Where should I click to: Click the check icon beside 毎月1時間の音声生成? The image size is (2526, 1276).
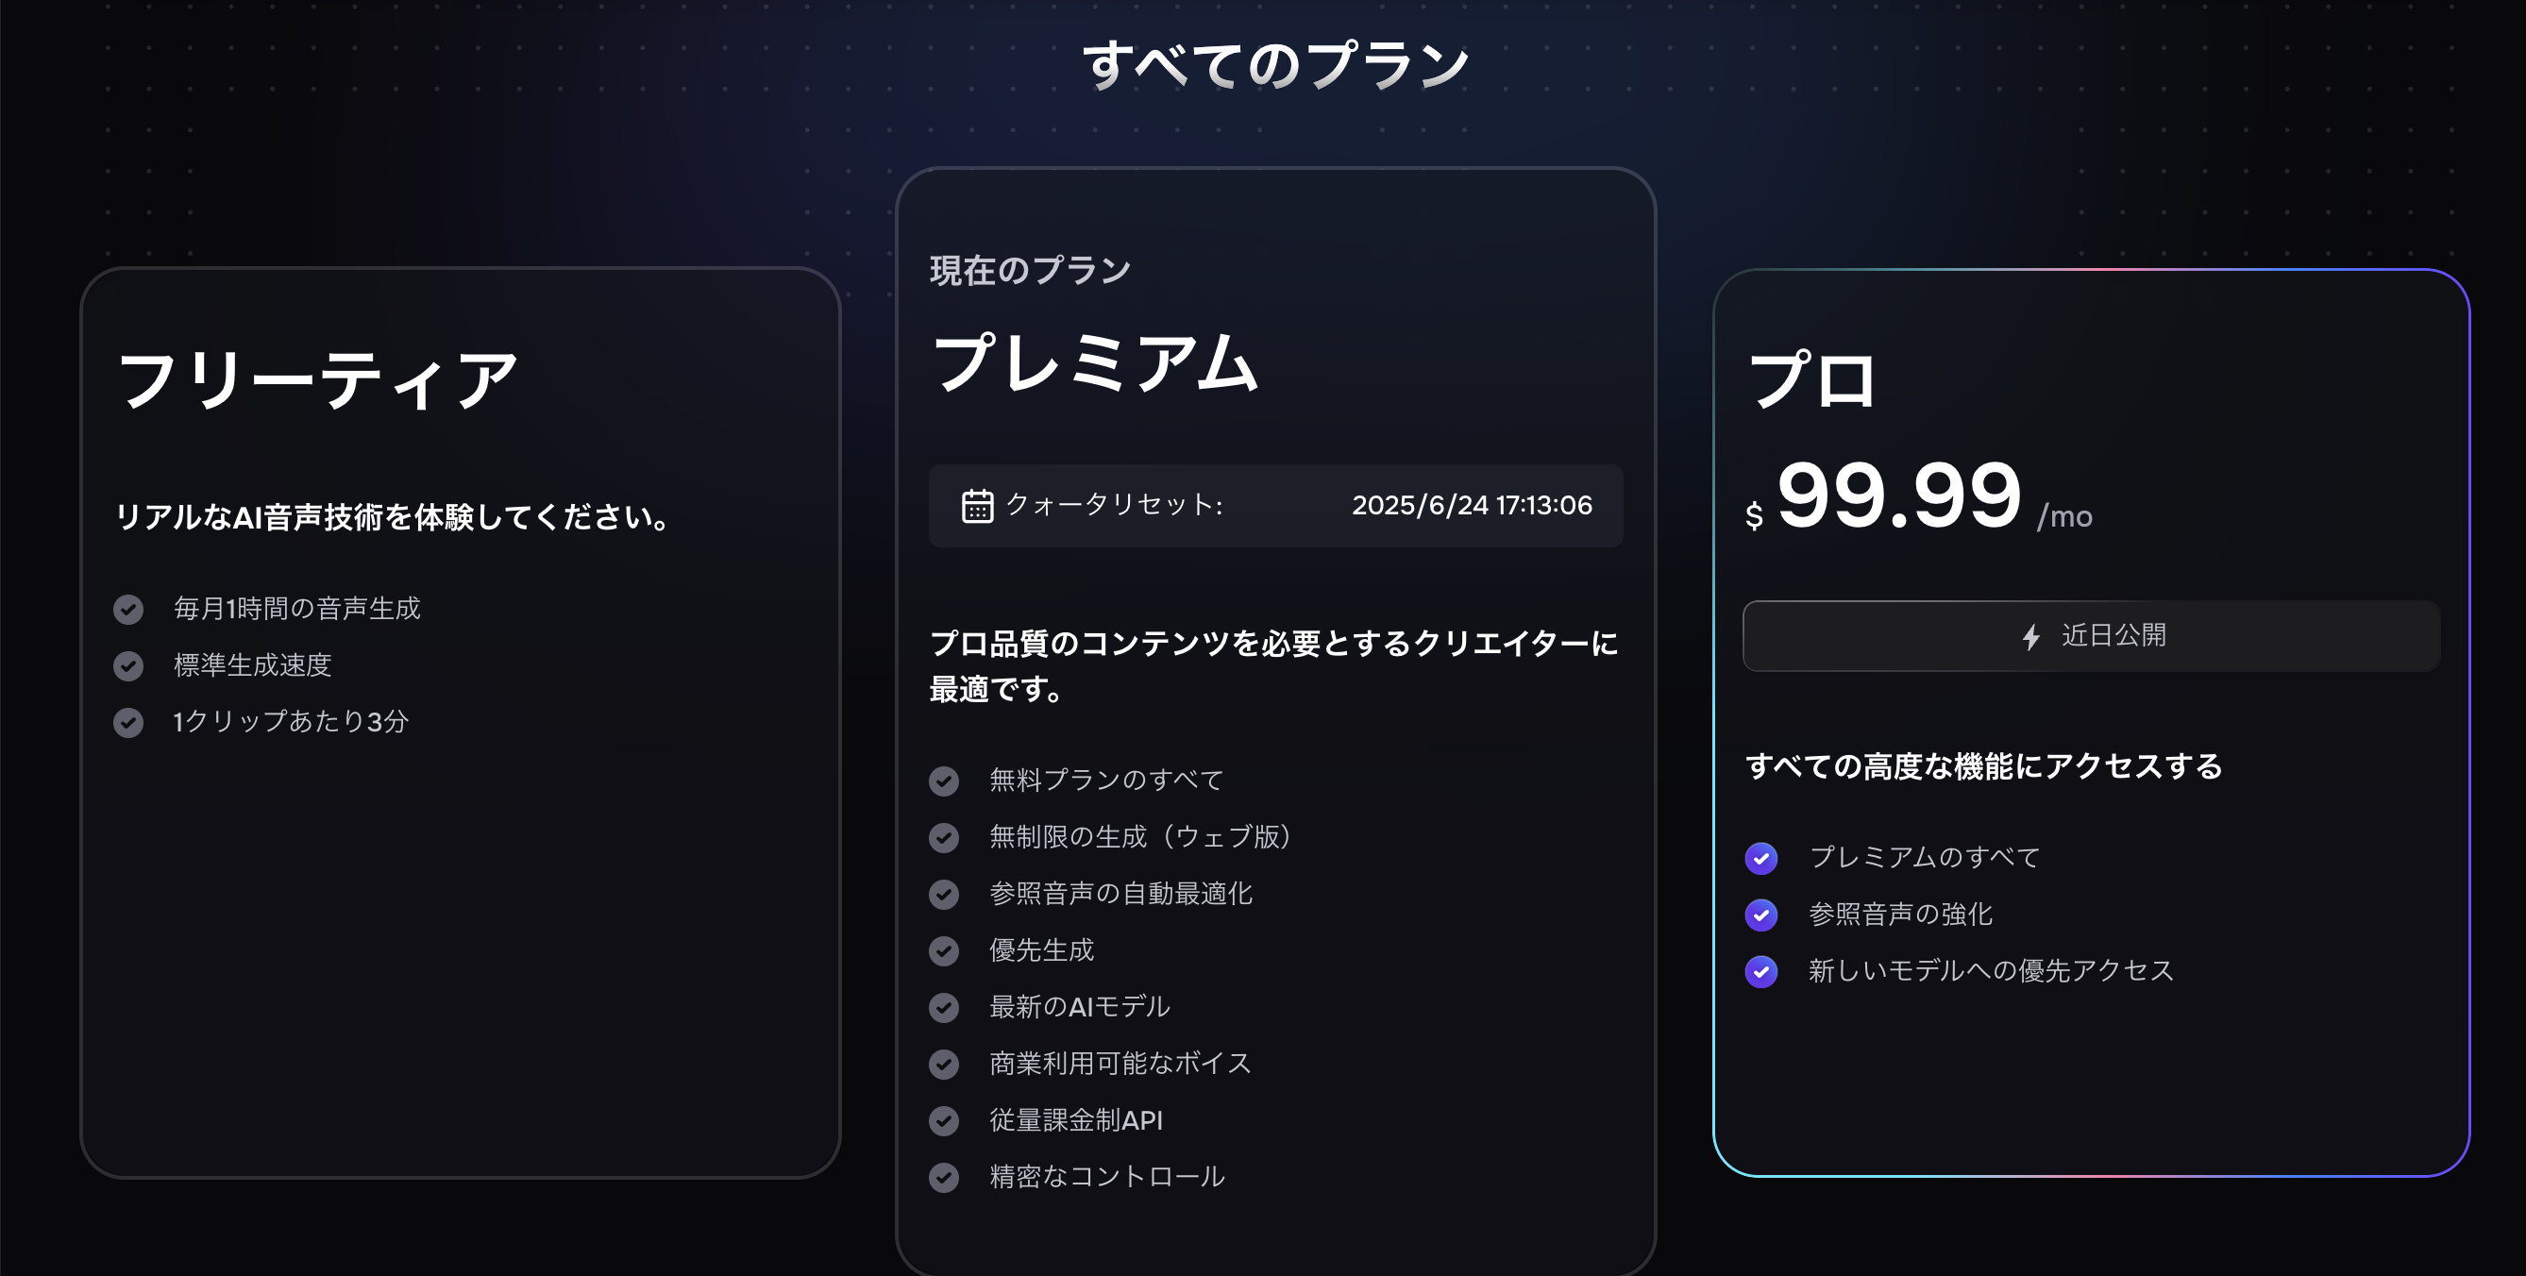tap(128, 609)
